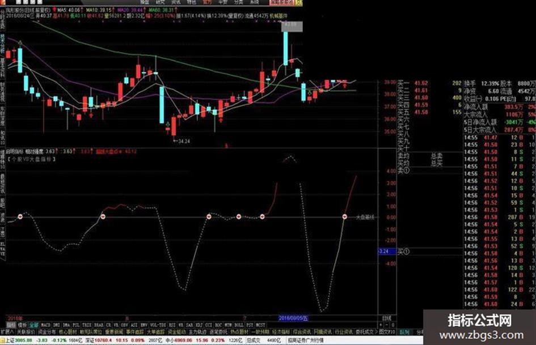Image resolution: width=536 pixels, height=345 pixels.
Task: Click the -3.24 axis value marker
Action: 387,252
